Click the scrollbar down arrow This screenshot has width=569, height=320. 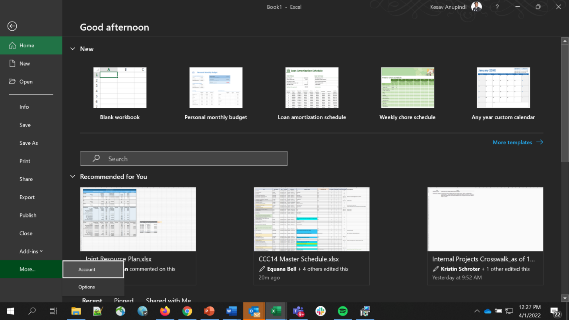(565, 298)
